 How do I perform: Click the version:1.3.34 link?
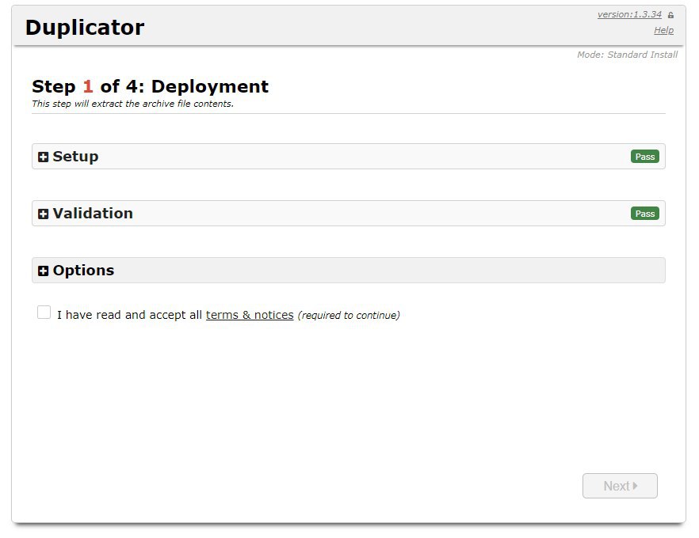629,14
